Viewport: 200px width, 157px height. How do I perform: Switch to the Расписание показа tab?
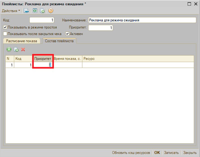(x=21, y=41)
